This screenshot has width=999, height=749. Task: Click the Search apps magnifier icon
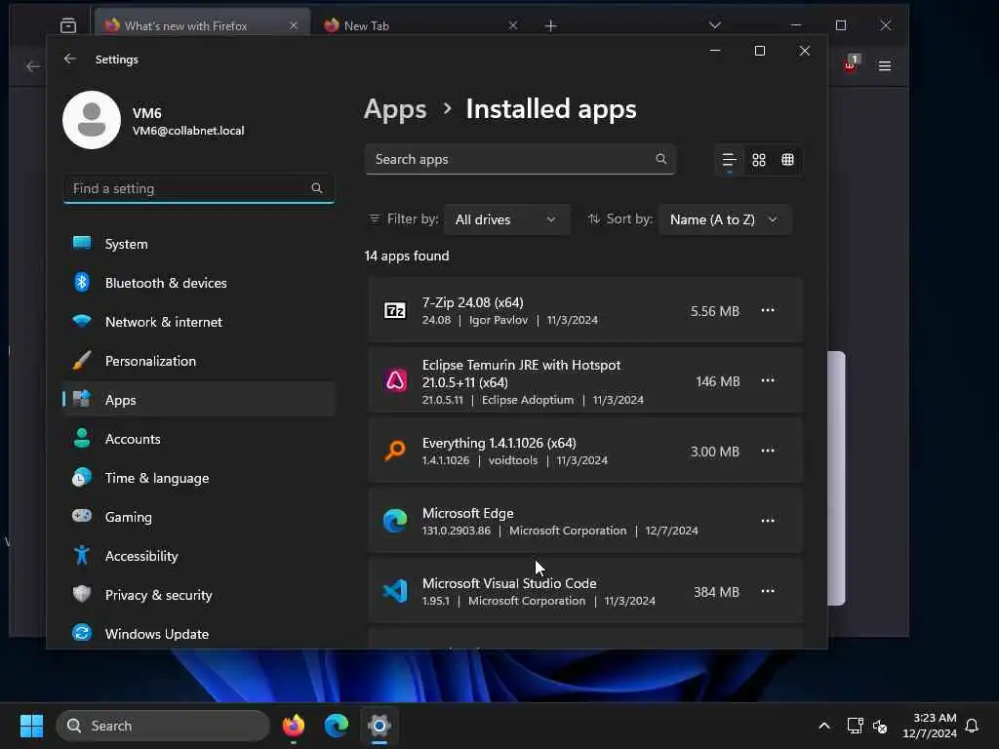pyautogui.click(x=661, y=159)
